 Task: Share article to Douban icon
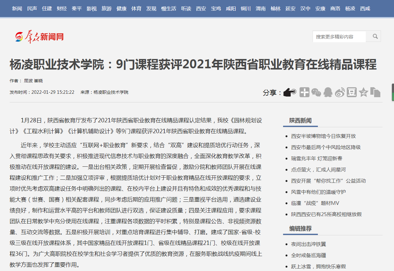tap(352, 92)
